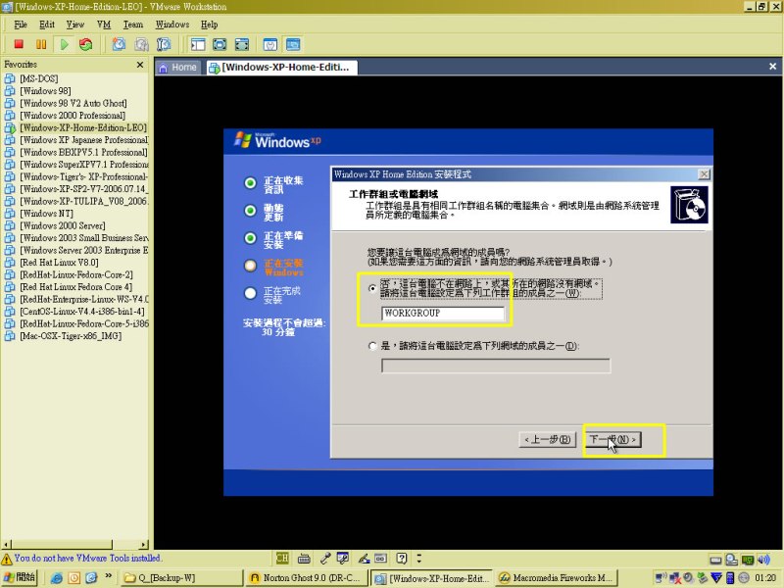
Task: Click the red Power Off toolbar icon
Action: [x=19, y=44]
